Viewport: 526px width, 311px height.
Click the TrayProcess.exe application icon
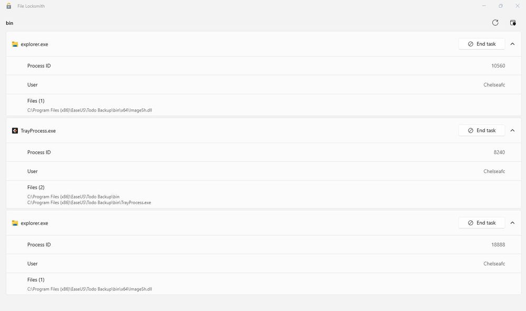[x=15, y=131]
